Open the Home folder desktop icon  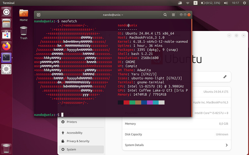coord(24,15)
